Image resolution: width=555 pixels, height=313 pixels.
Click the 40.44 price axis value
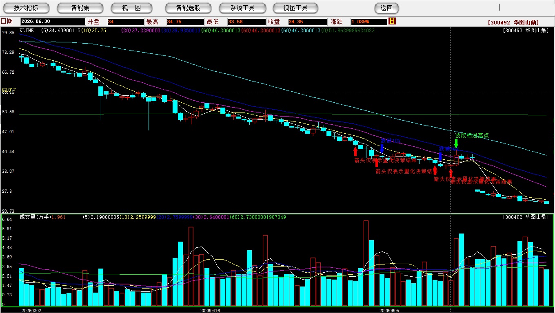point(8,152)
